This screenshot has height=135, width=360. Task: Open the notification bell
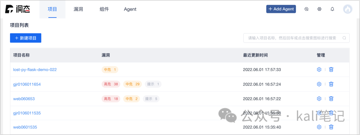(332, 9)
